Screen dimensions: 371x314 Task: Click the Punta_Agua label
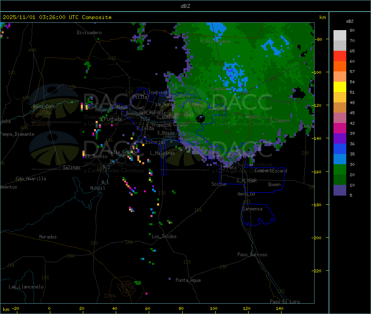pyautogui.click(x=188, y=280)
